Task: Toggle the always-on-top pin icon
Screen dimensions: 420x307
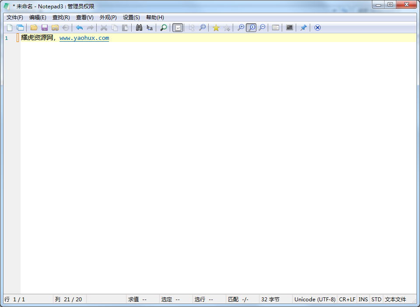Action: coord(303,28)
